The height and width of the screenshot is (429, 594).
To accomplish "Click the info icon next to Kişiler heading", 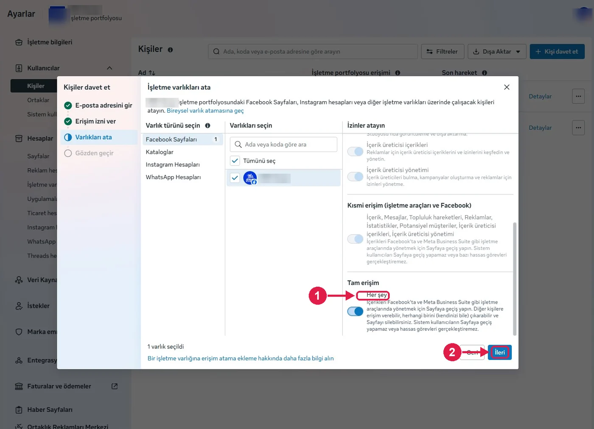I will coord(170,50).
